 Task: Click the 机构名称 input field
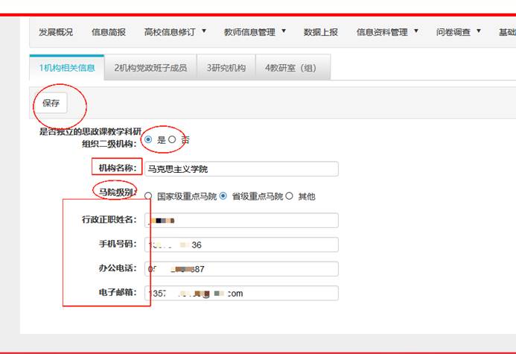[x=241, y=169]
